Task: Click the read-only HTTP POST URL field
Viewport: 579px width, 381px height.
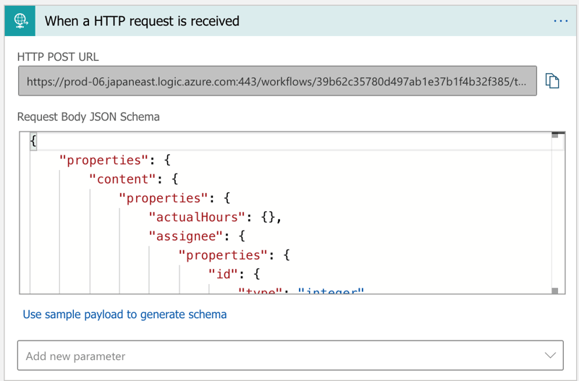Action: click(x=277, y=81)
